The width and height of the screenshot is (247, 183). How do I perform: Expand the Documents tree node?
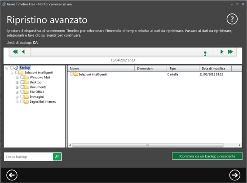[x=17, y=87]
